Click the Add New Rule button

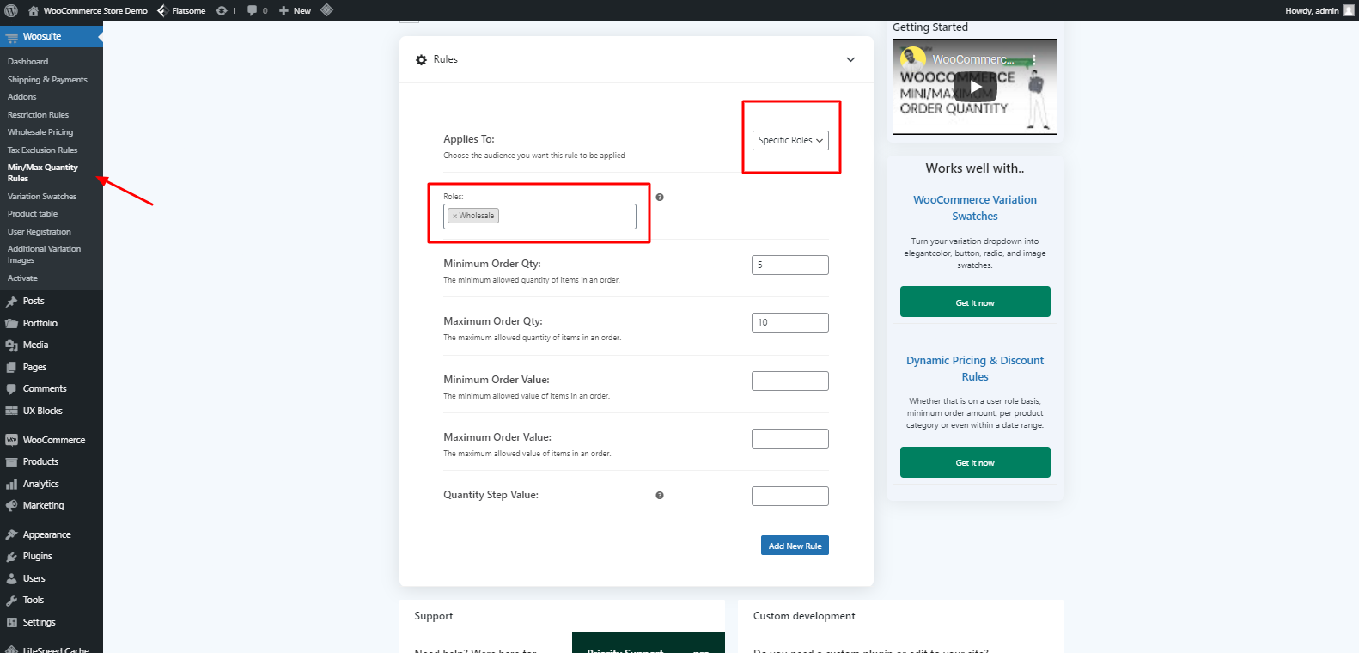(x=795, y=546)
